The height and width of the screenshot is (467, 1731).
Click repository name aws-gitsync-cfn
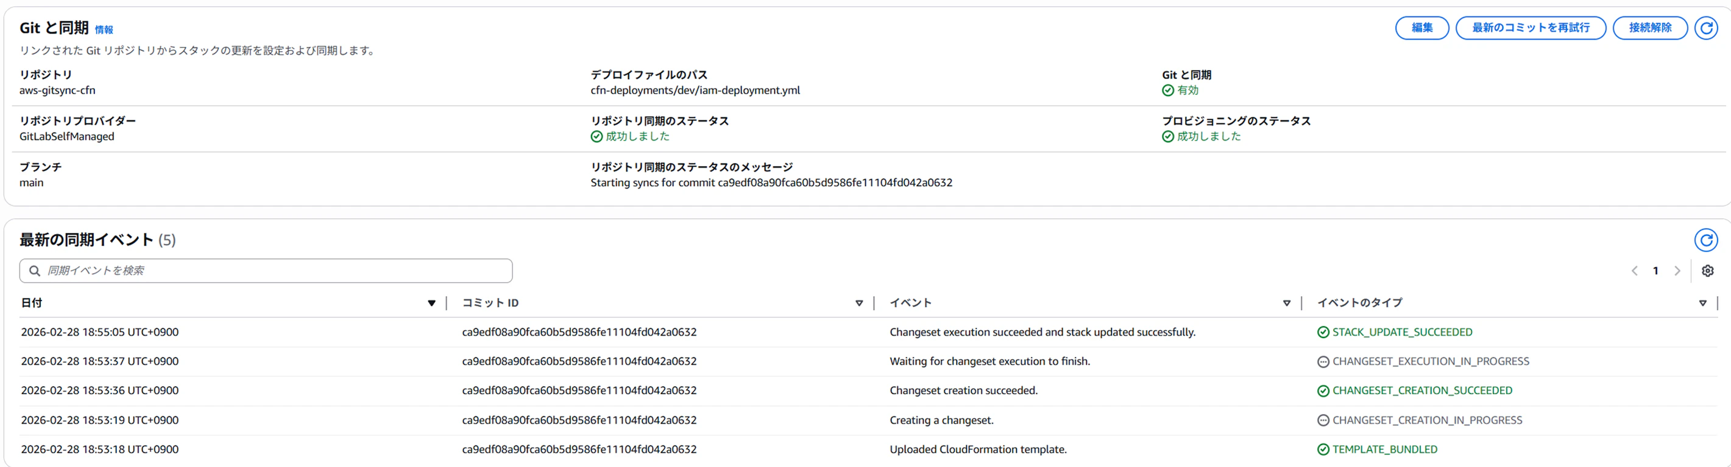(x=57, y=91)
